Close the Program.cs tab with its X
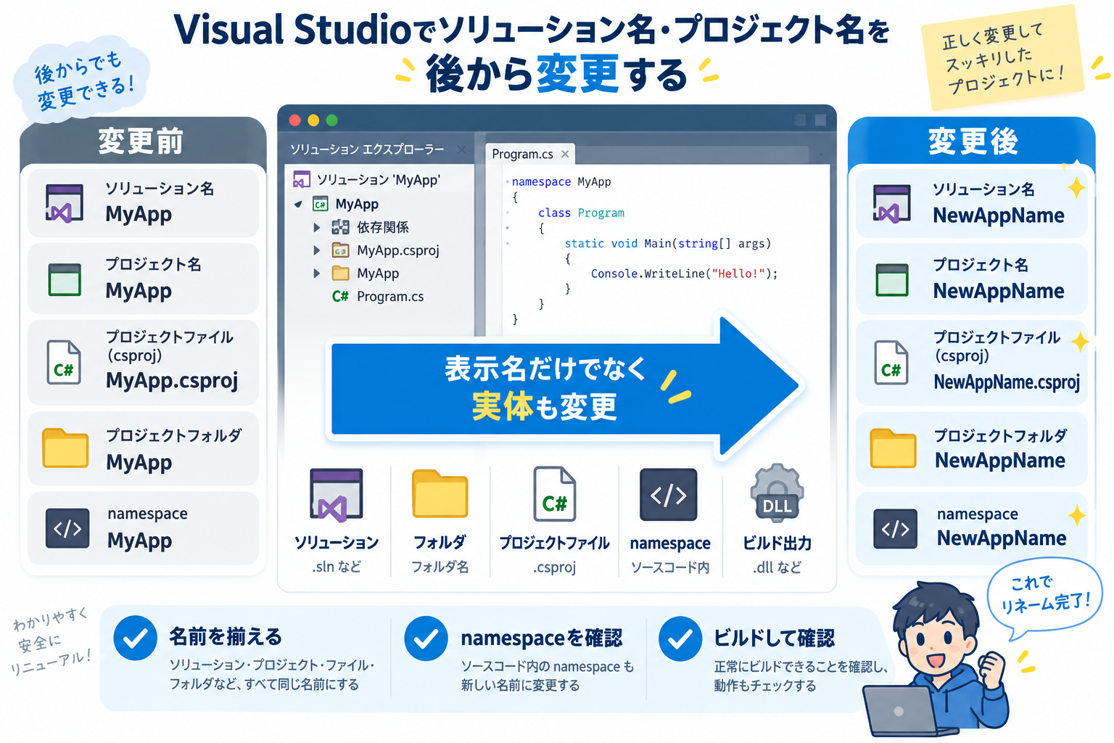This screenshot has height=743, width=1114. 565,154
